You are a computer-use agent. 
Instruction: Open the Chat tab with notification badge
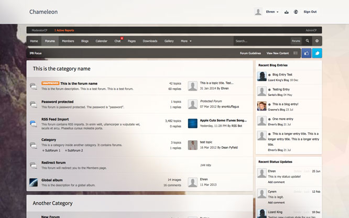tap(117, 41)
